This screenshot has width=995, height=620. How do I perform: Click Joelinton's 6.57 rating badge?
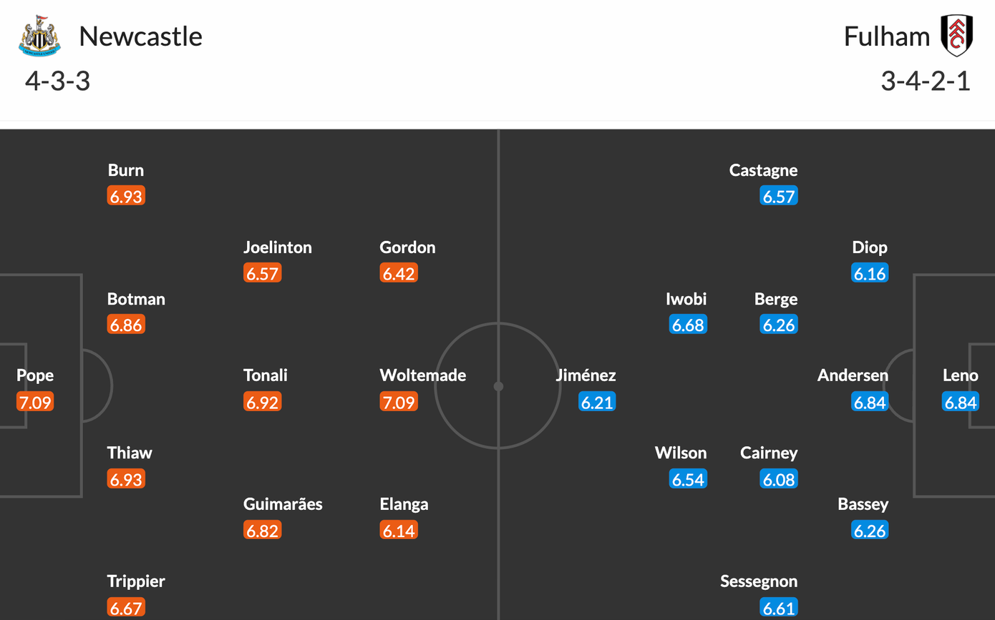point(262,273)
